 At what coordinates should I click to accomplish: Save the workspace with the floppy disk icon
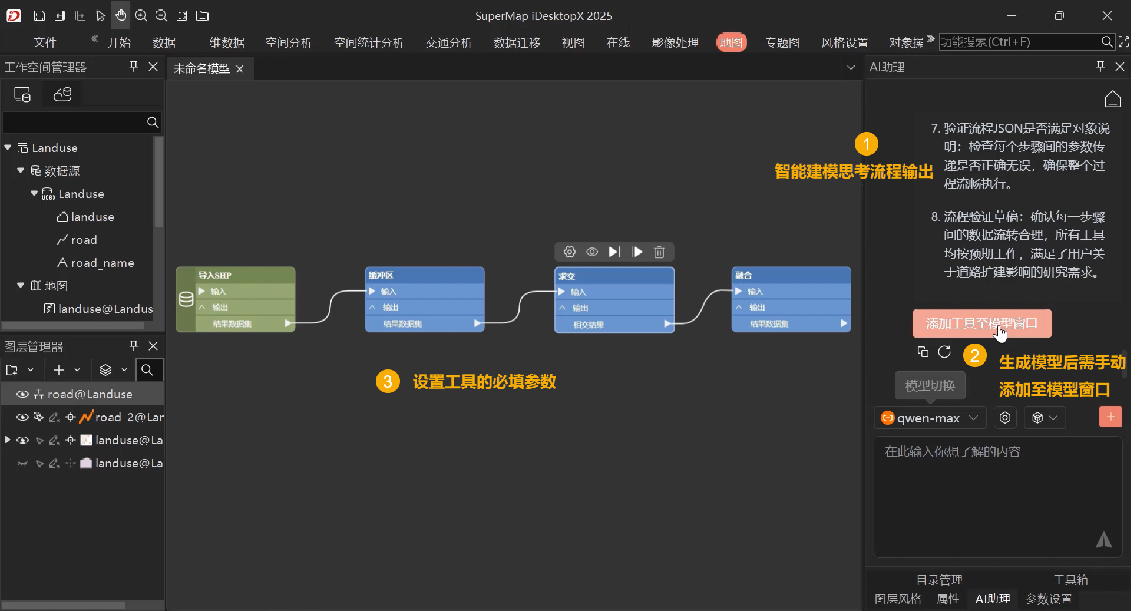pos(39,16)
